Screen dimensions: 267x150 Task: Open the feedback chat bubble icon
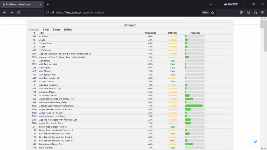(255, 141)
